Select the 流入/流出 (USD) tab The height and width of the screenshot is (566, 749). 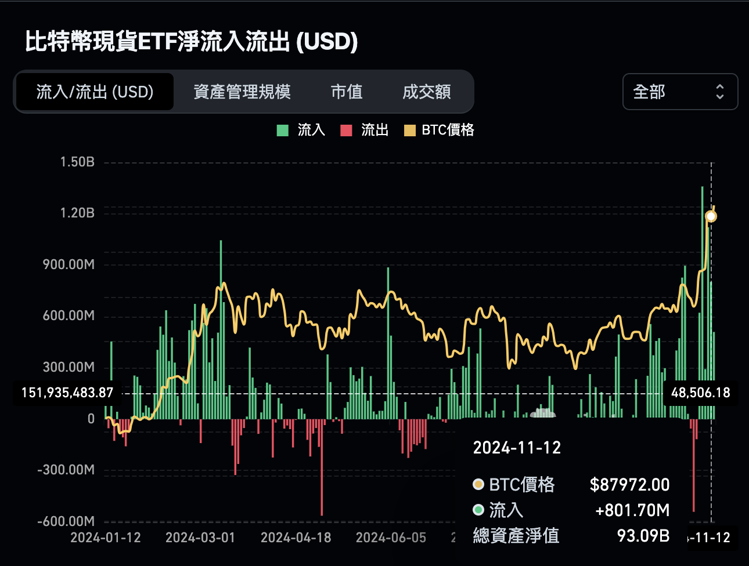pyautogui.click(x=95, y=92)
